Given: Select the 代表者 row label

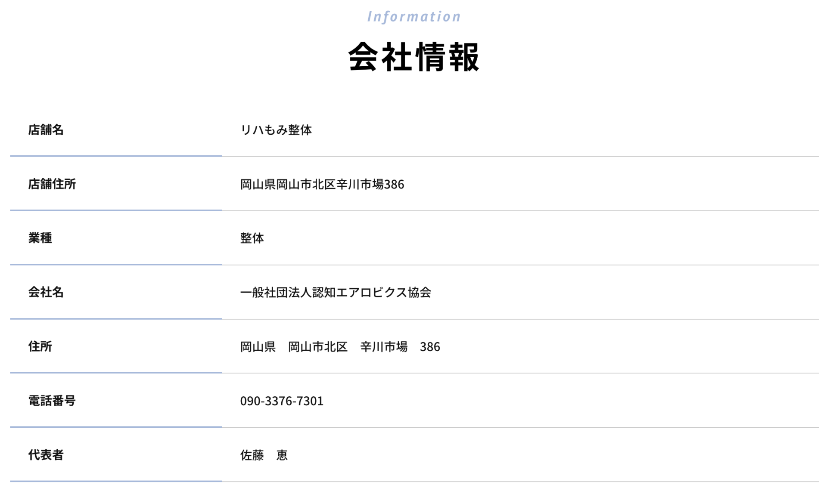Looking at the screenshot, I should pyautogui.click(x=46, y=454).
